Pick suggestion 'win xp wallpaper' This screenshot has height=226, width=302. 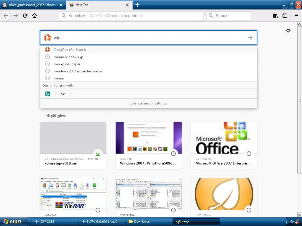[x=149, y=64]
